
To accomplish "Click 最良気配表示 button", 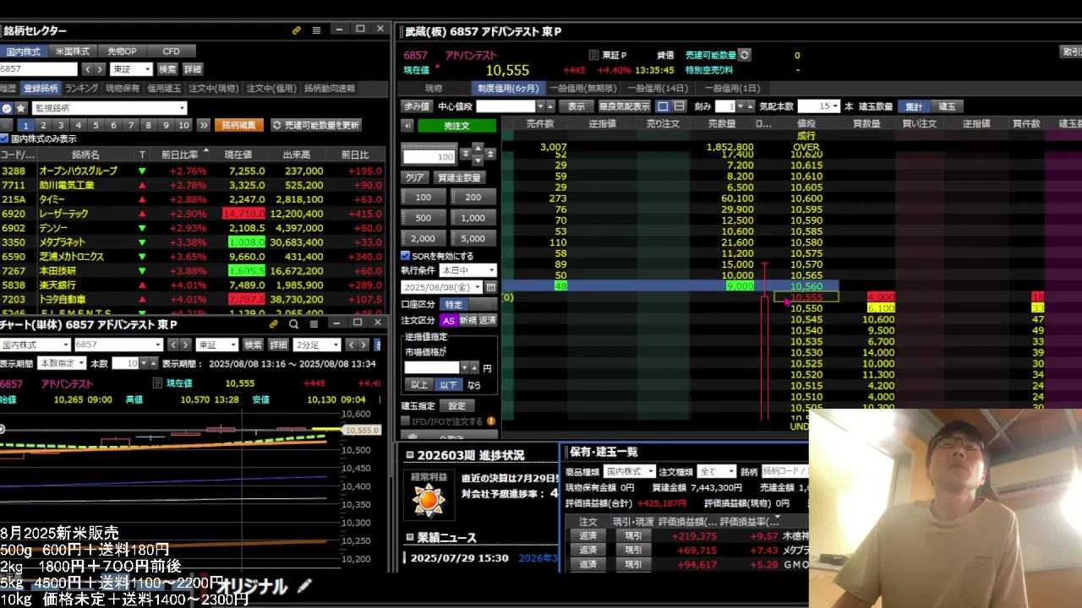I will (x=625, y=106).
